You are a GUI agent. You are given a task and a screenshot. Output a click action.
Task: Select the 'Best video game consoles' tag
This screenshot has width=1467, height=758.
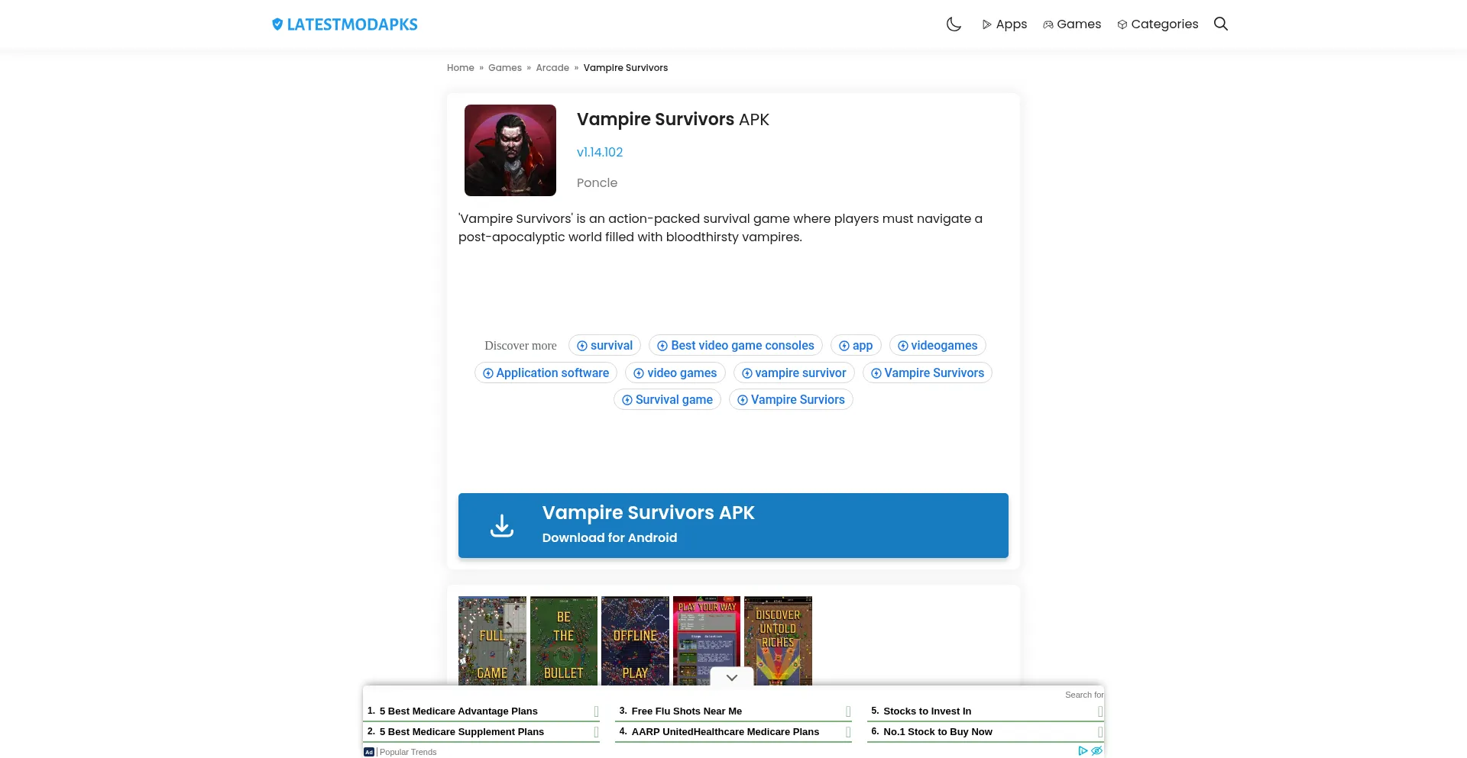[735, 346]
